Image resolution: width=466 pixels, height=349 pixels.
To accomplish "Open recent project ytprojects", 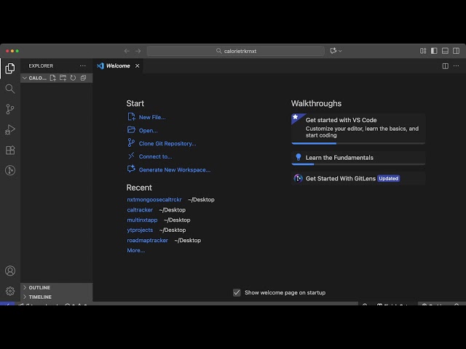I will click(x=140, y=230).
